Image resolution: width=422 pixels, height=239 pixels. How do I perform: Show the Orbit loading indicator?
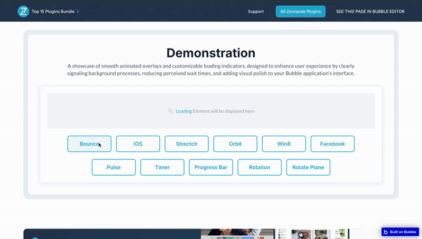[x=235, y=144]
